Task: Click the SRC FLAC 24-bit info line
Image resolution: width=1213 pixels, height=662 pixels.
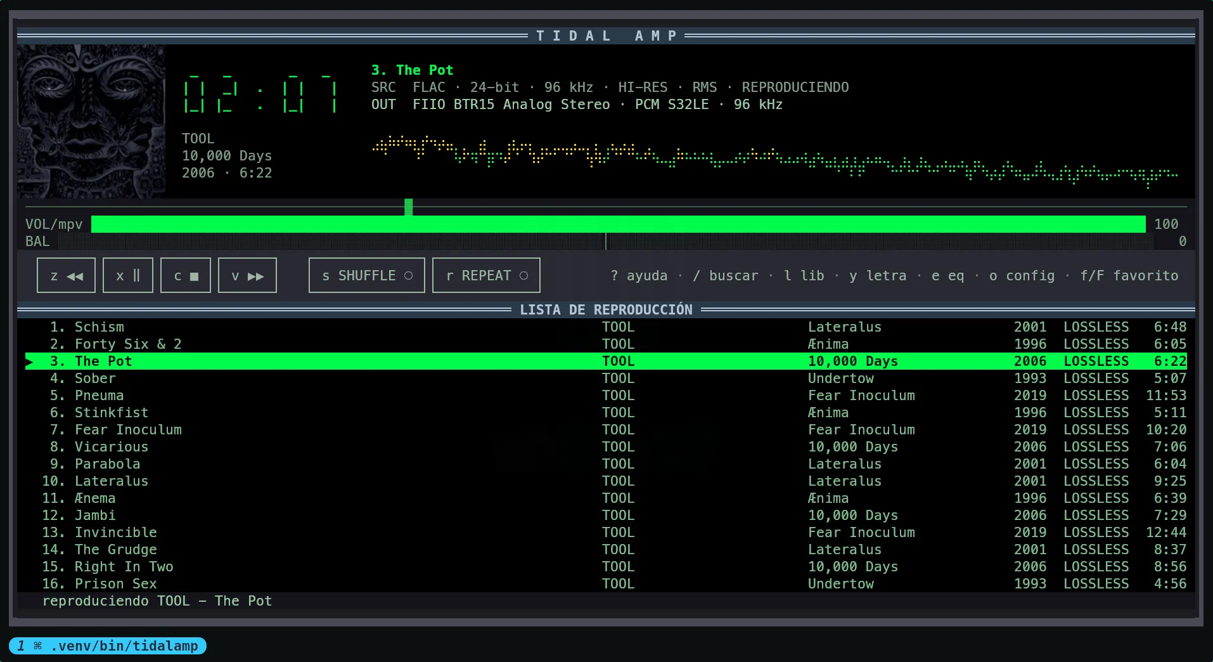Action: pos(610,87)
